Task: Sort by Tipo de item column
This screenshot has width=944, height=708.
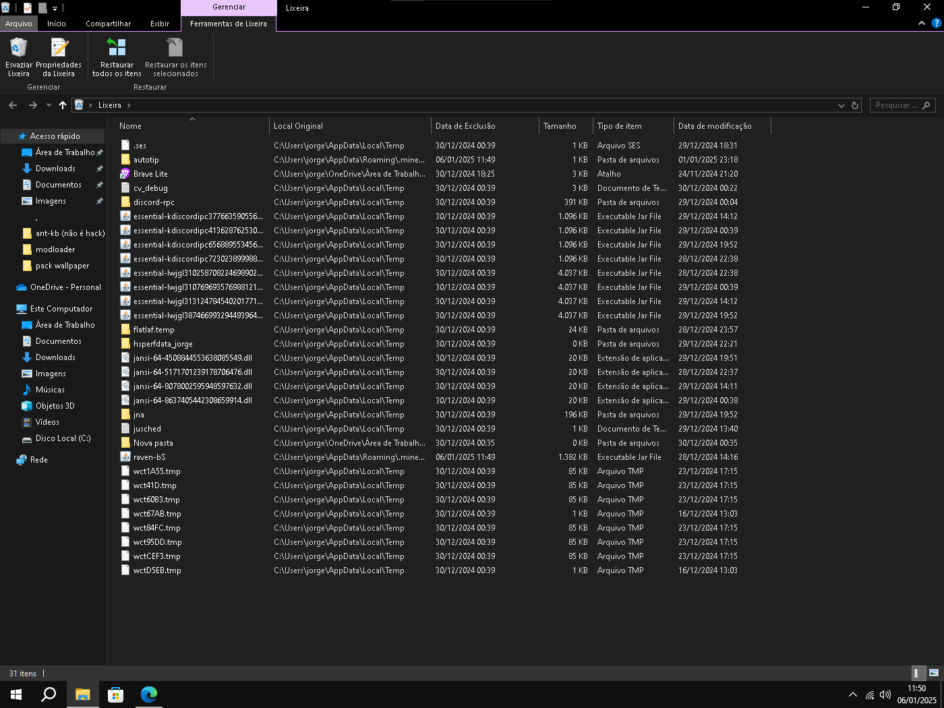Action: 633,126
